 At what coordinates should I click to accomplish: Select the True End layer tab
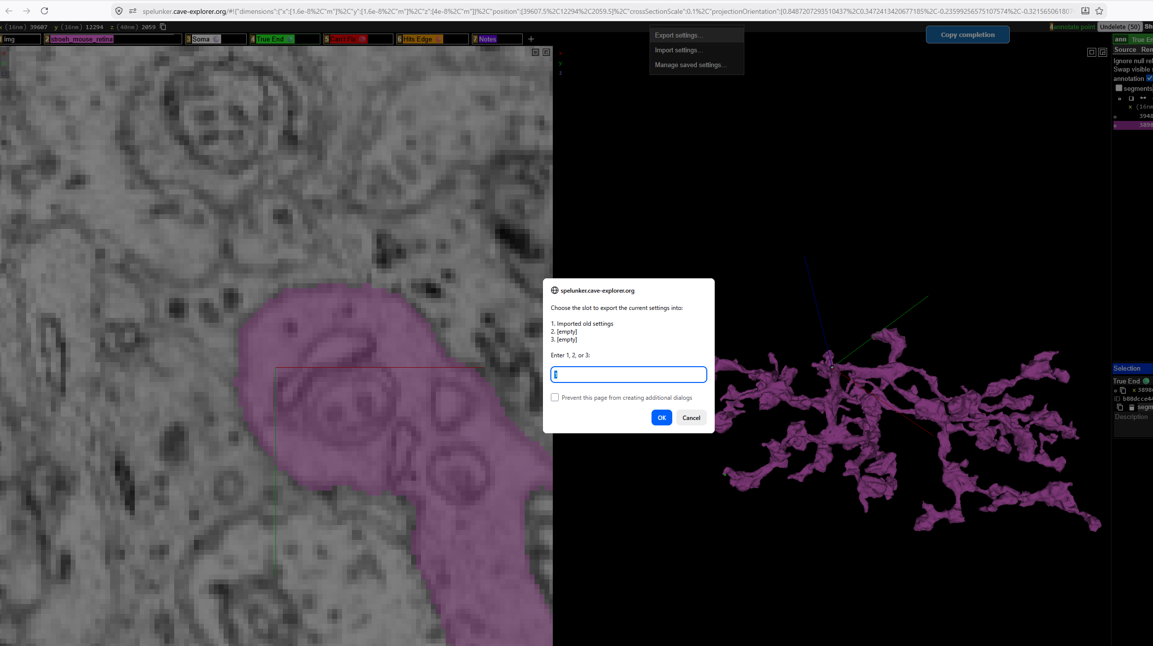[270, 39]
